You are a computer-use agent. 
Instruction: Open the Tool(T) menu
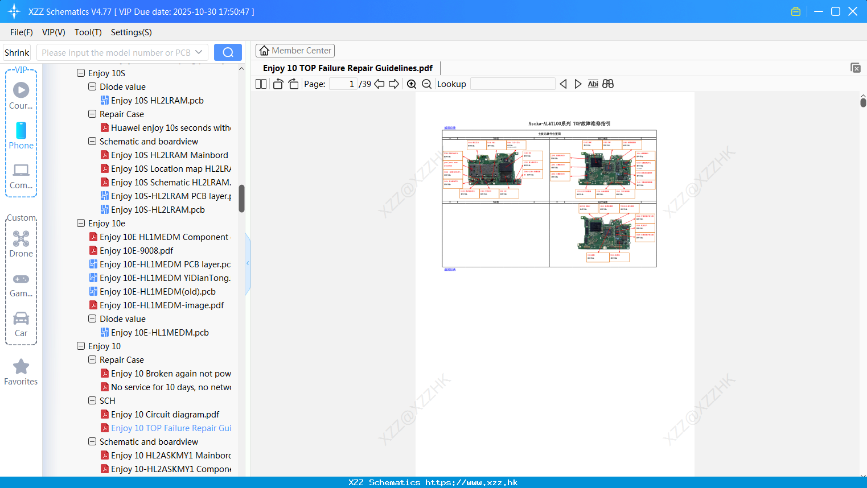point(88,32)
